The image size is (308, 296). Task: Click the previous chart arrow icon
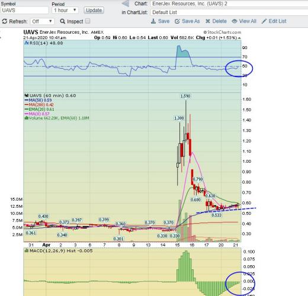126,4
